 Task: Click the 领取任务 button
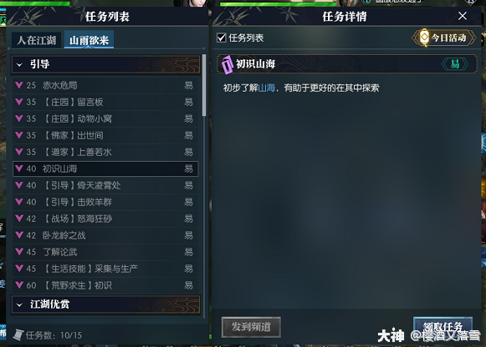point(443,327)
